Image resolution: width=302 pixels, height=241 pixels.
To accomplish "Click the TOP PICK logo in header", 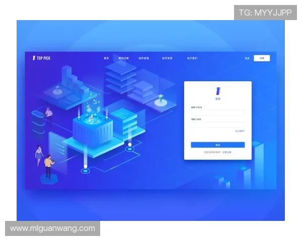I will 41,58.
